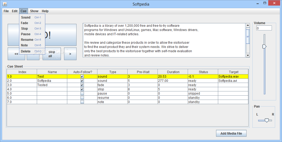Click inside the Softpedia description text area
The height and width of the screenshot is (142, 282).
(x=164, y=40)
